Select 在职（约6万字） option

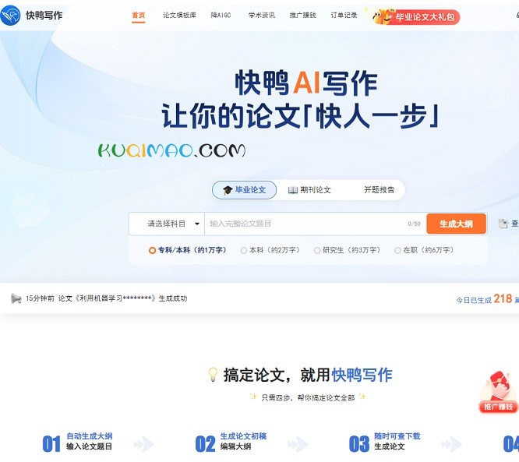(424, 250)
